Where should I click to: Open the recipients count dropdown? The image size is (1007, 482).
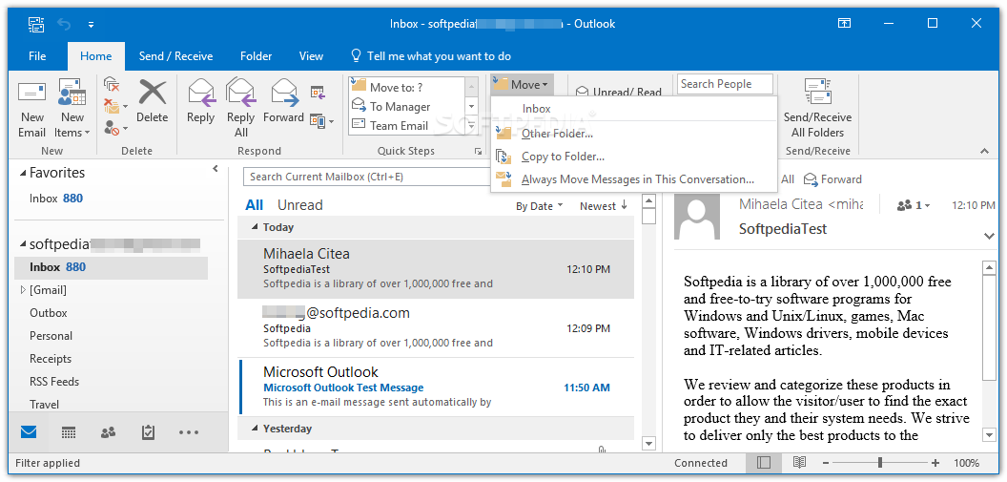(914, 205)
